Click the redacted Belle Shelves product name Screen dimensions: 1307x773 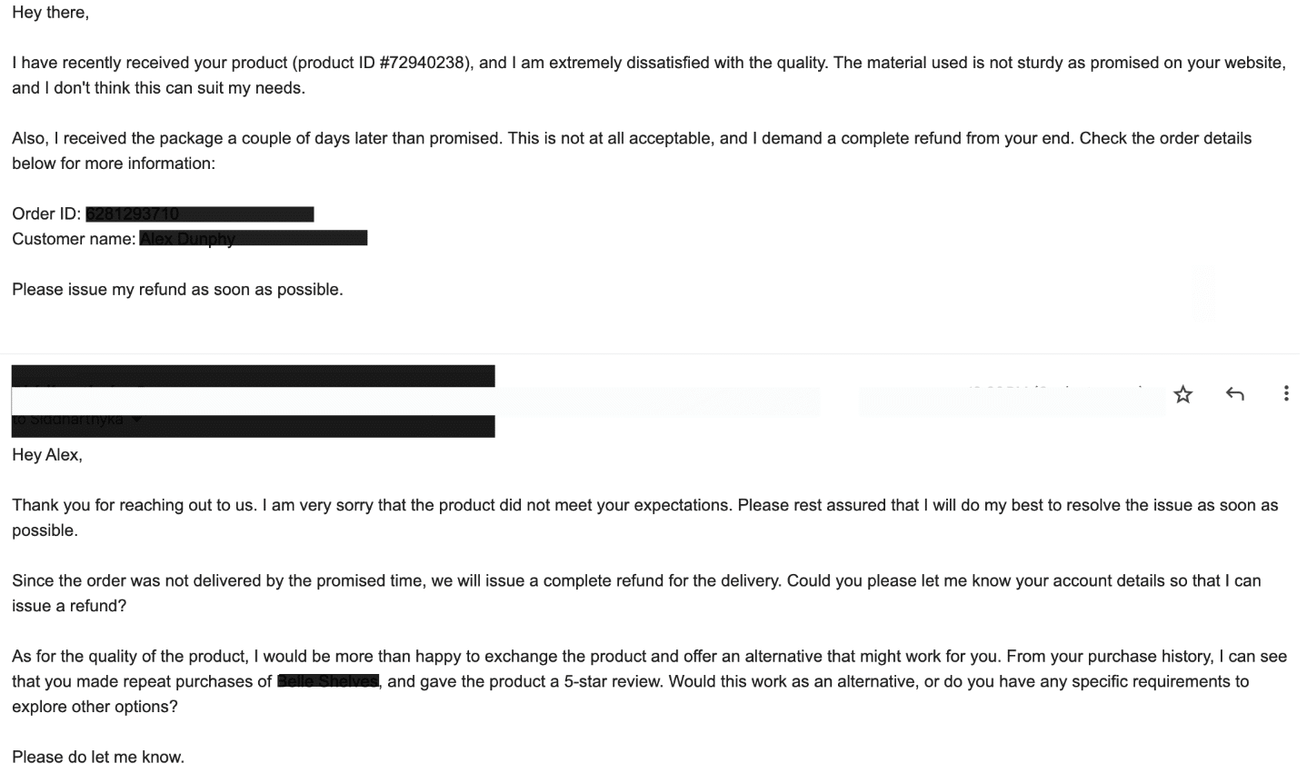tap(327, 681)
